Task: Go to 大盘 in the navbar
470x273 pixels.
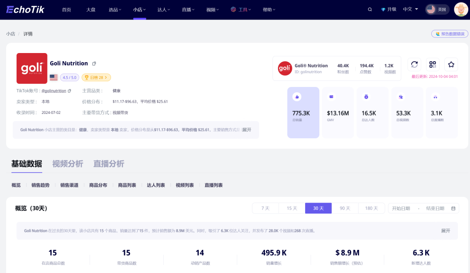Action: 91,10
